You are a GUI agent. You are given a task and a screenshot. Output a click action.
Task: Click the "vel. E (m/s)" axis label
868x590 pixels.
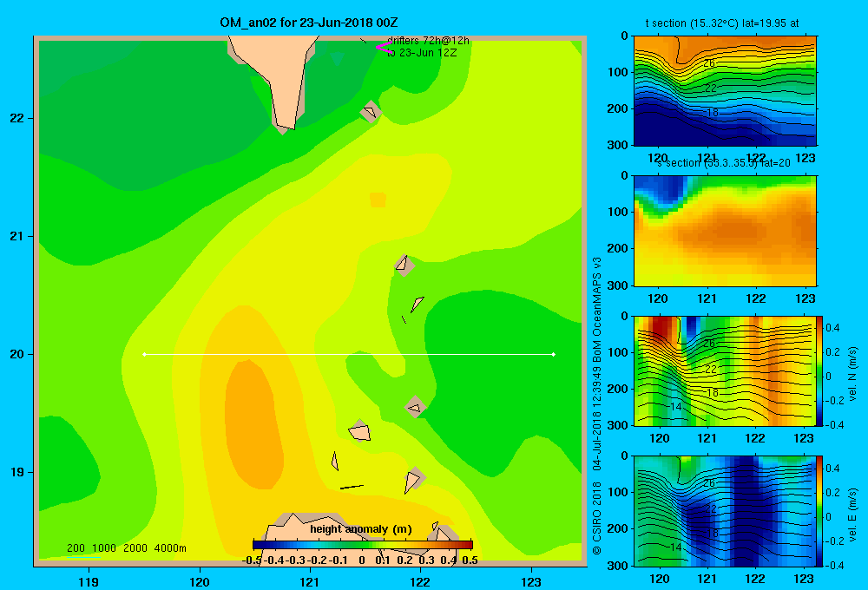coord(853,515)
